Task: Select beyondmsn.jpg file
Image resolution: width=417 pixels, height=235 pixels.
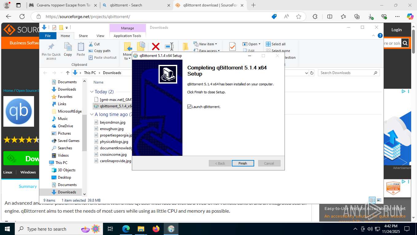Action: point(113,122)
